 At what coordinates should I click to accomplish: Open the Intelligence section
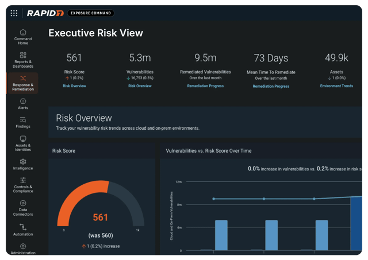23,164
